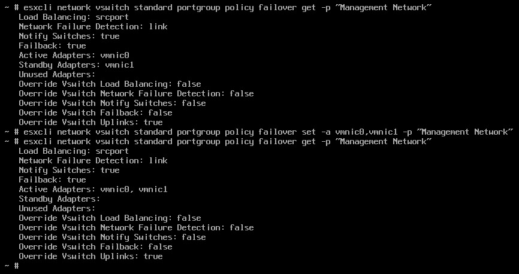Click first output's 'Network Failure Detection: link' line
Image resolution: width=519 pixels, height=274 pixels.
pos(93,26)
